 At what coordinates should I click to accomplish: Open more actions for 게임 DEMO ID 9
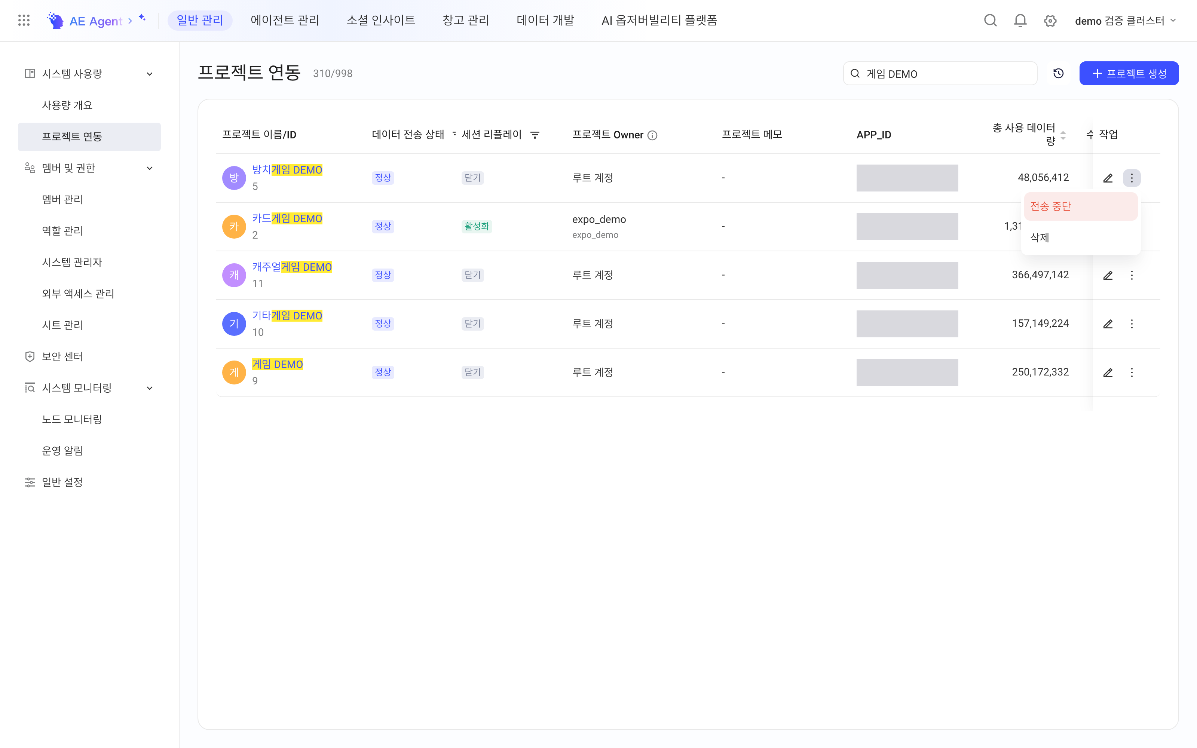[x=1132, y=373]
